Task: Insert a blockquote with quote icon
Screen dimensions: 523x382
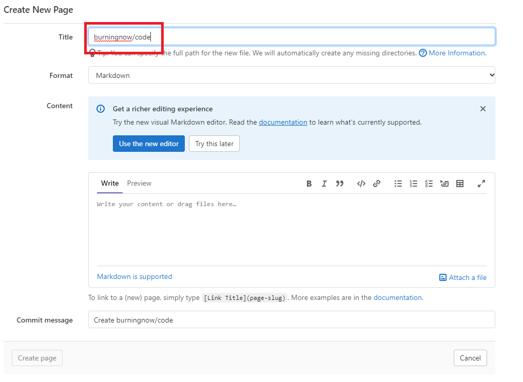Action: pyautogui.click(x=340, y=184)
